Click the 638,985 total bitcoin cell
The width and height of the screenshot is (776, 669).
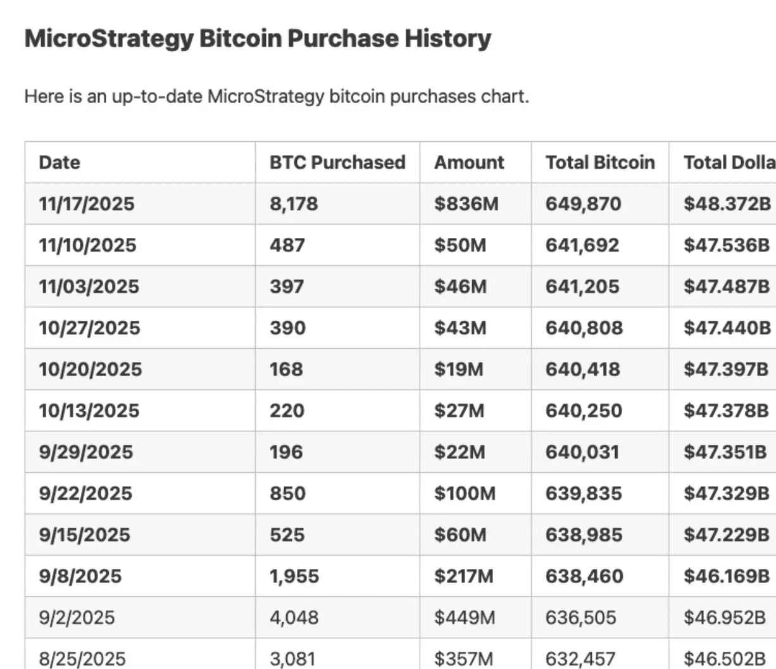584,535
